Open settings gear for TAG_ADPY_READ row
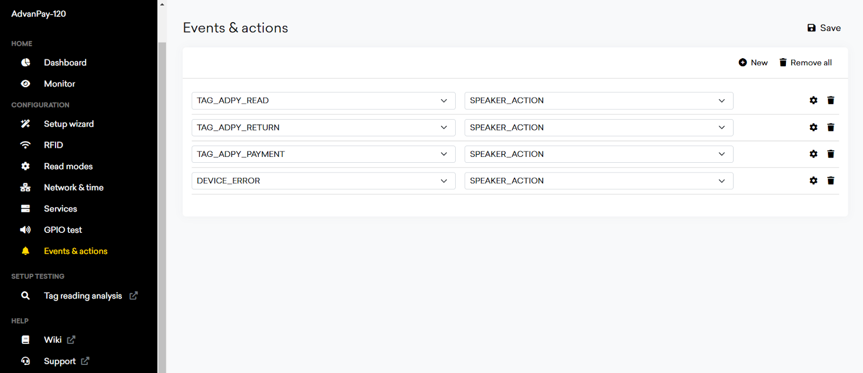The width and height of the screenshot is (863, 373). point(813,100)
